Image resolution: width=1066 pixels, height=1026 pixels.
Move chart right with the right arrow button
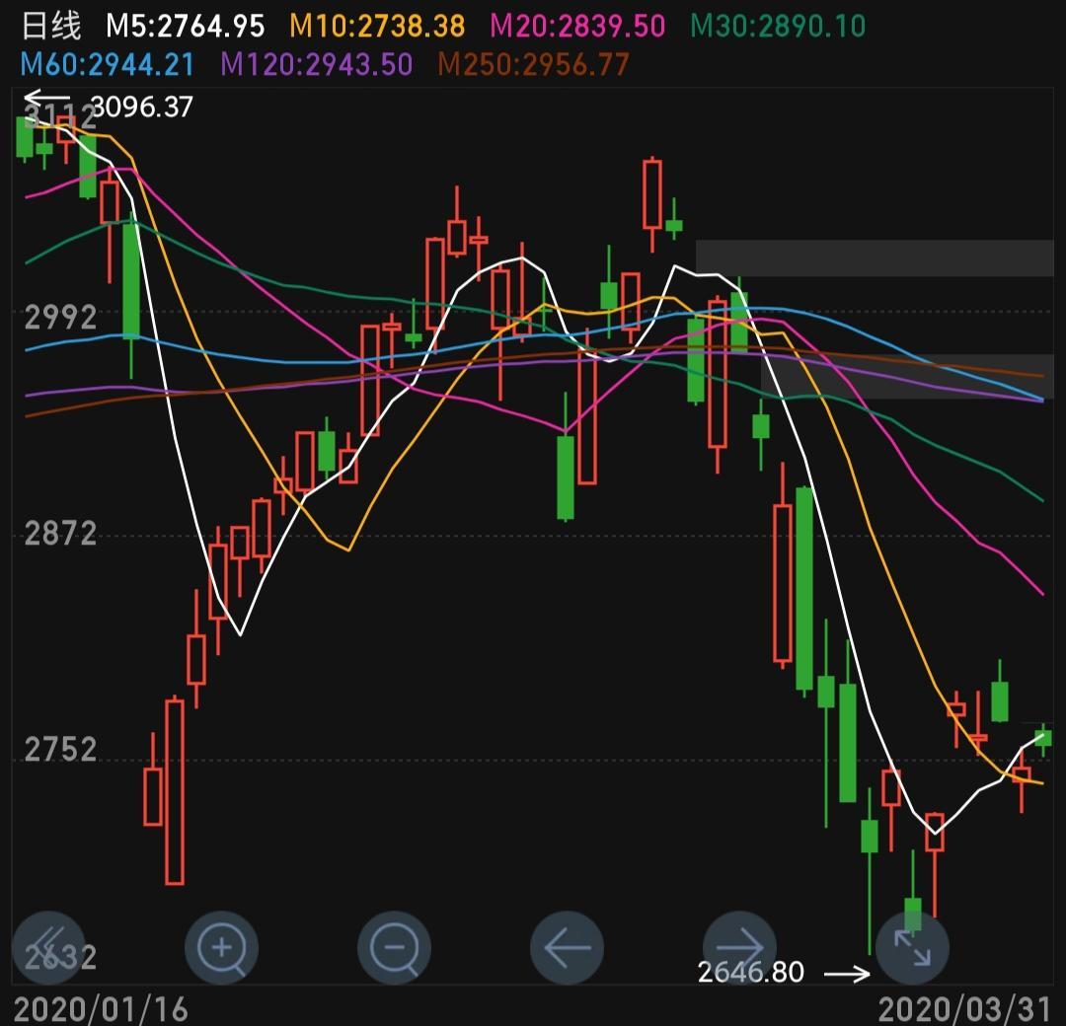[x=739, y=947]
